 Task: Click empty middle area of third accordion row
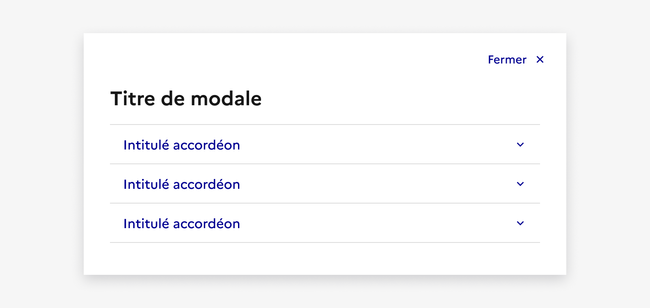coord(369,223)
